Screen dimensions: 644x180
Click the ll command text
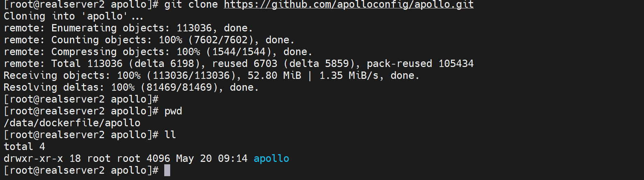click(170, 135)
